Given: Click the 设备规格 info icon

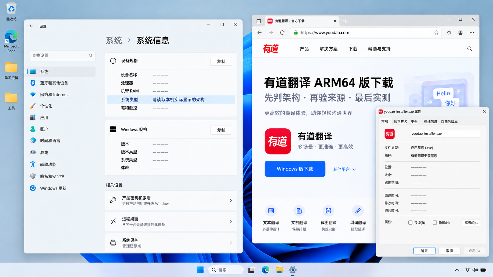Looking at the screenshot, I should [x=113, y=61].
